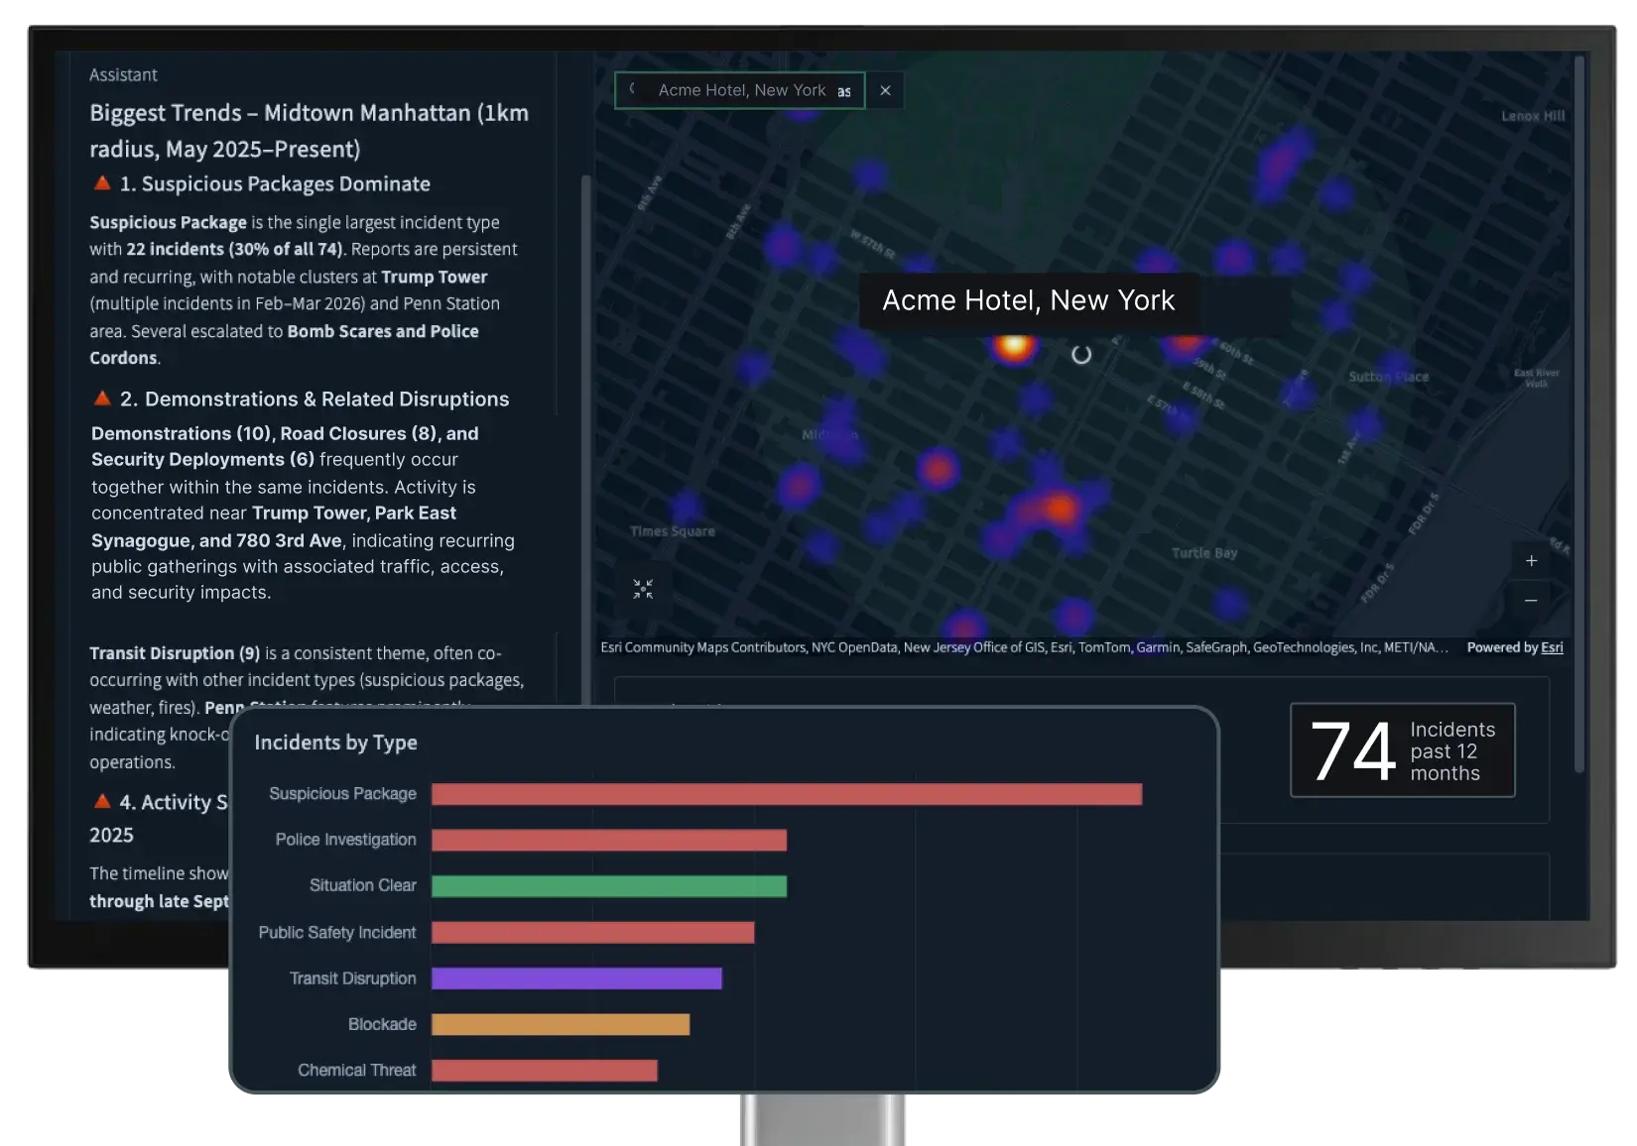Select the Public Safety Incident bar
The height and width of the screenshot is (1146, 1637).
coord(593,932)
